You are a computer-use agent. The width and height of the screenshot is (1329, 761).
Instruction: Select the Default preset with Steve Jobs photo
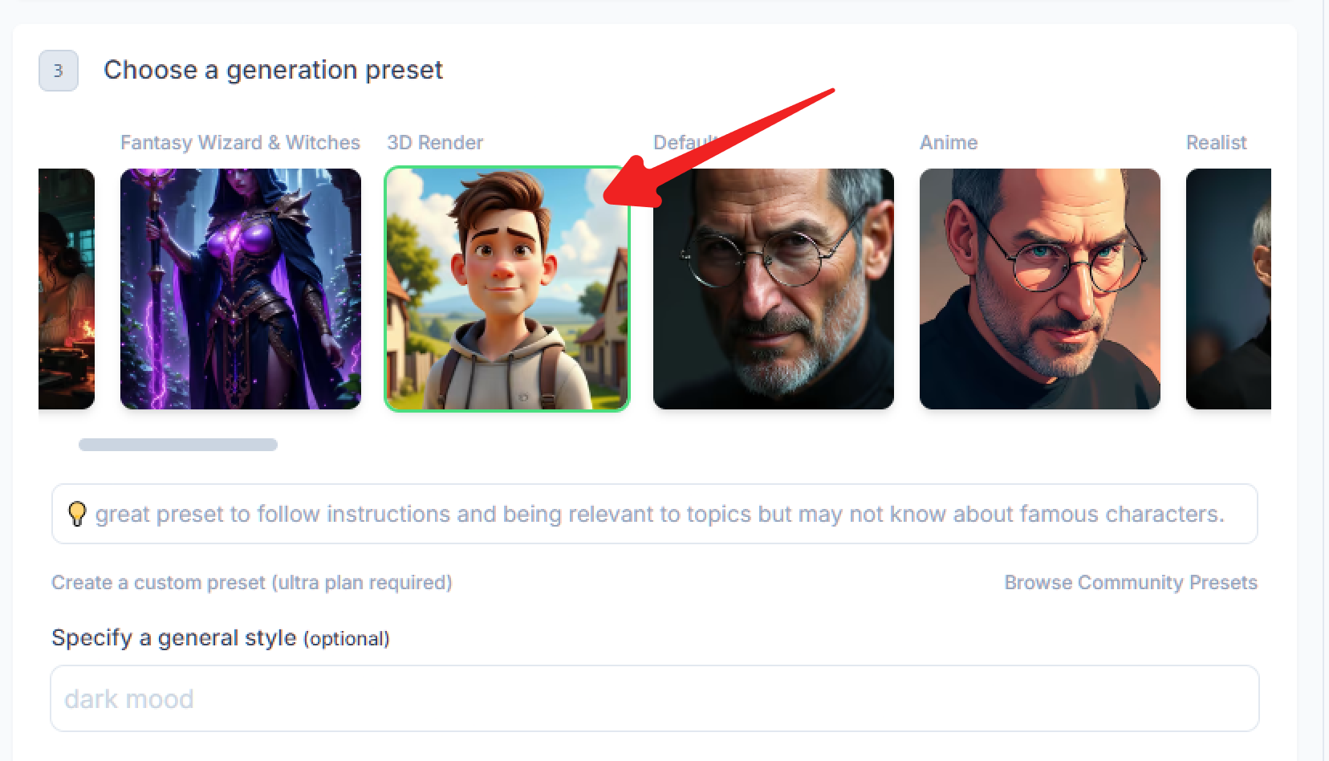pos(773,289)
